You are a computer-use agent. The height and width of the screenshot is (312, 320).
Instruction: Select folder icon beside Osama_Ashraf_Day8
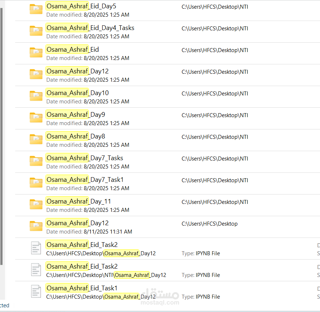click(x=36, y=139)
